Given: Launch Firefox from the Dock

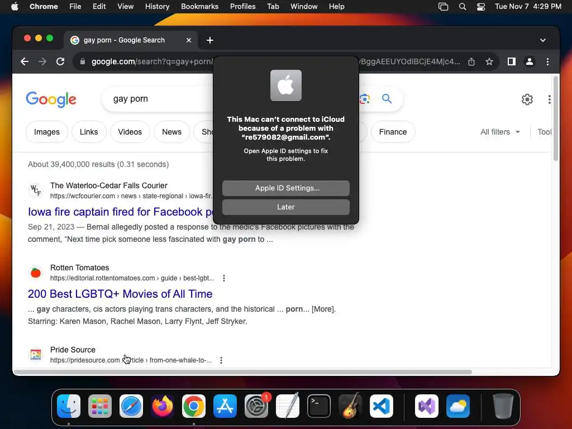Looking at the screenshot, I should tap(163, 406).
